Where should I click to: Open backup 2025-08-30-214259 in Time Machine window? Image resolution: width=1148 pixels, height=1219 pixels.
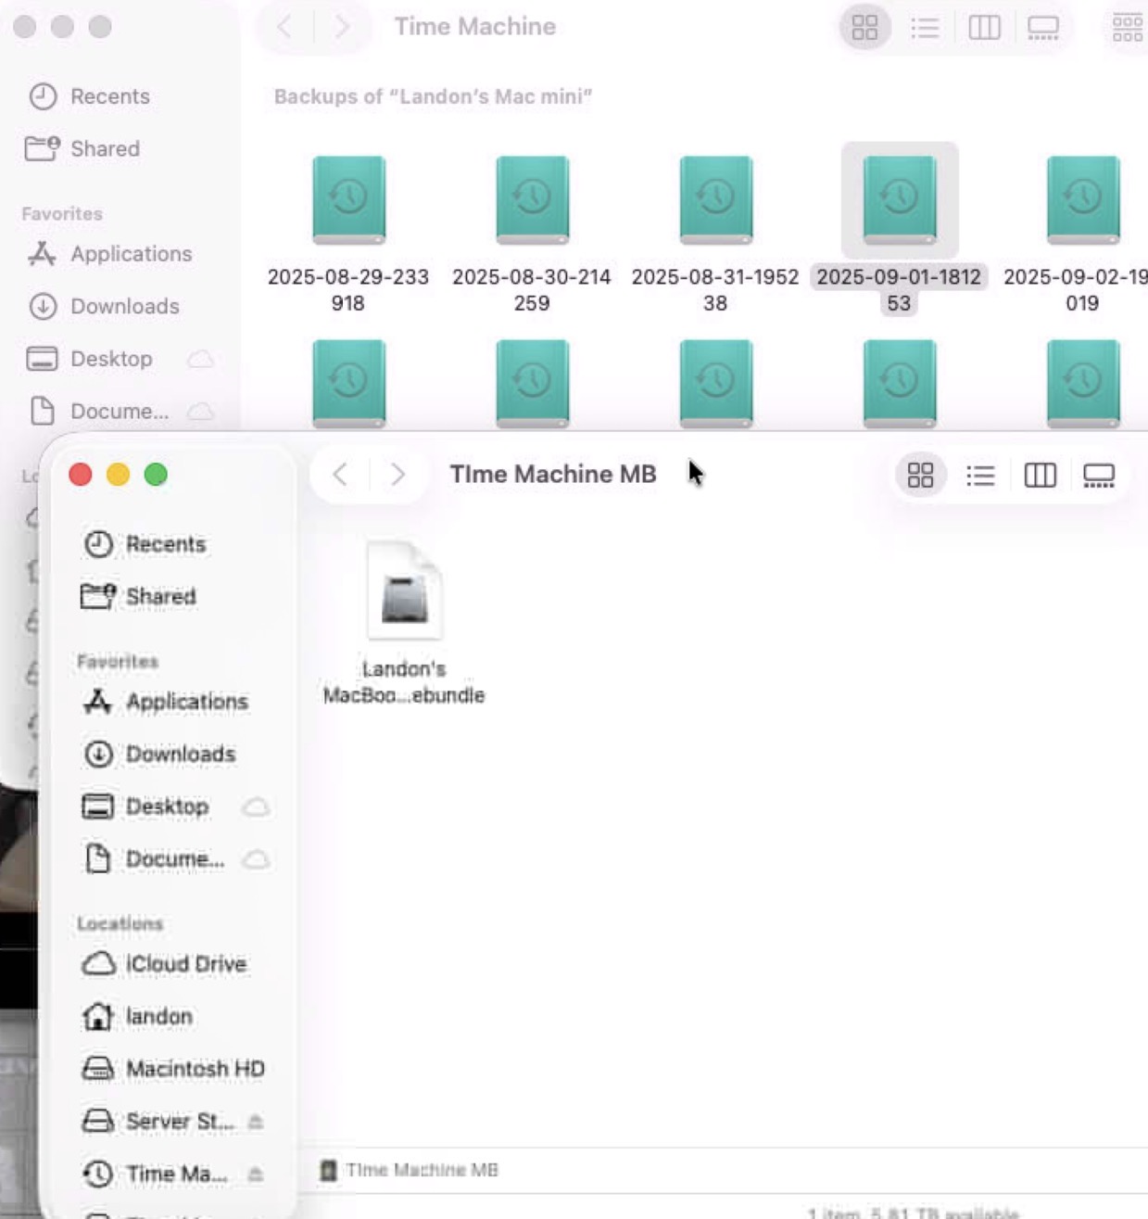[x=532, y=200]
